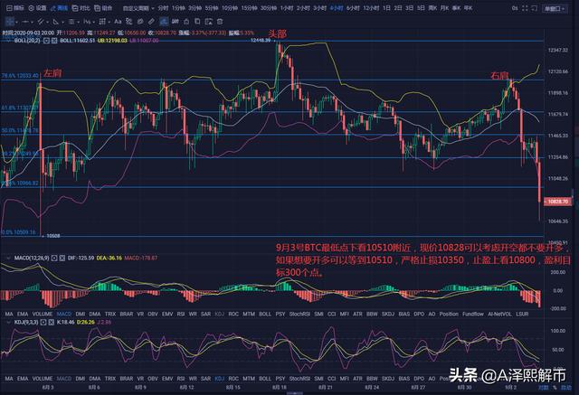Image resolution: width=579 pixels, height=395 pixels.
Task: Switch to the 1日 daily timeframe
Action: tap(386, 8)
